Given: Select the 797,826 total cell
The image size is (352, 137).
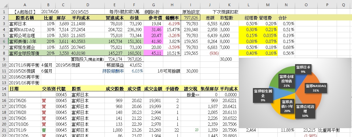Looking at the screenshot, I should pyautogui.click(x=190, y=18).
